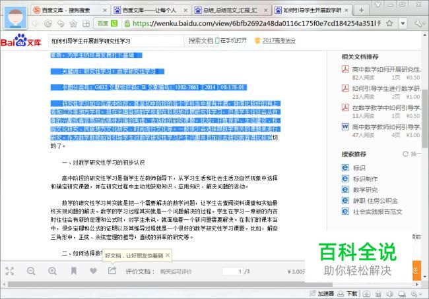
Task: Click the status bar trash icon
Action: pos(378,294)
